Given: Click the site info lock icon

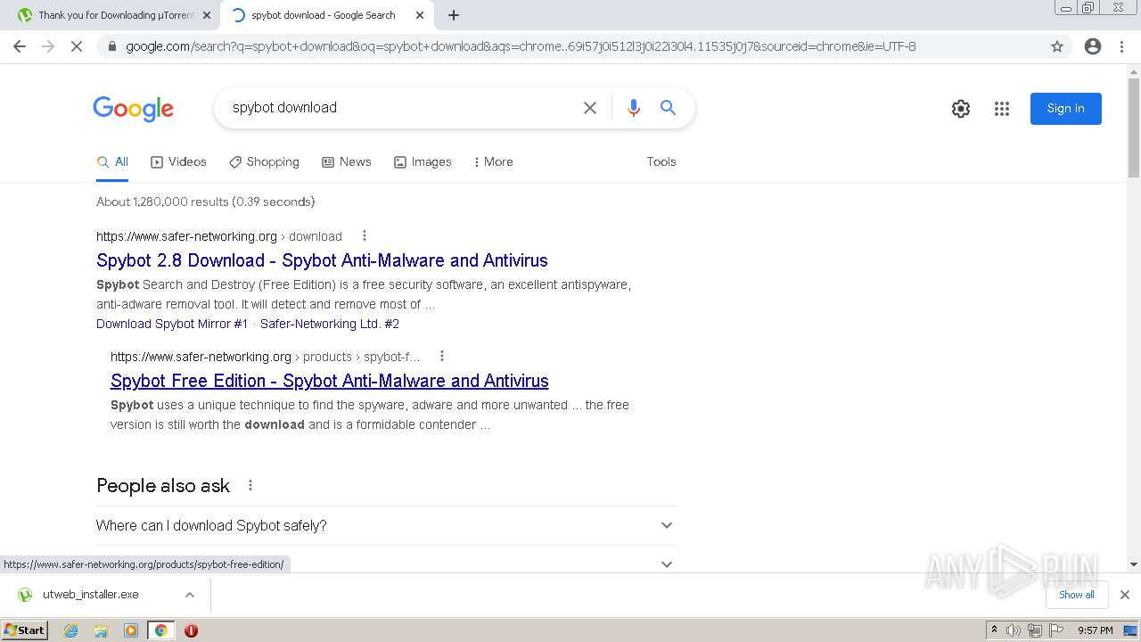Looking at the screenshot, I should 111,46.
